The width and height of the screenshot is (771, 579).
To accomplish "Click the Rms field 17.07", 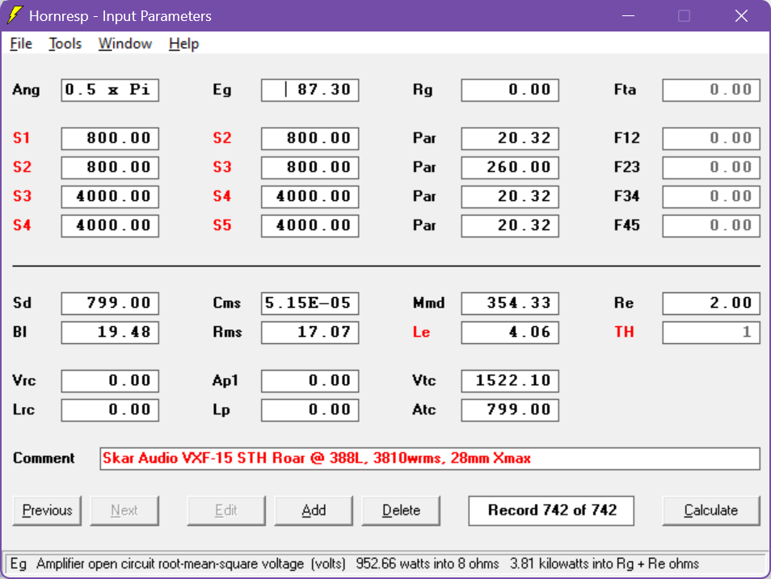I will [310, 332].
